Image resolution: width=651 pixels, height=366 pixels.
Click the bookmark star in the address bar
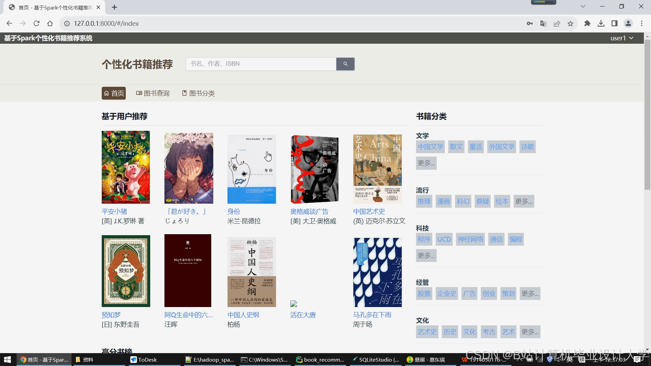click(x=571, y=23)
